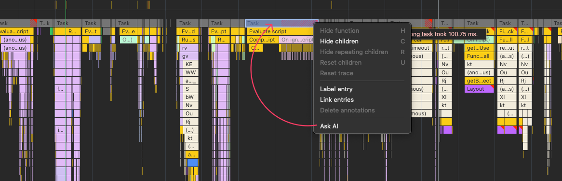Image resolution: width=562 pixels, height=181 pixels.
Task: Choose Ask AI from context menu
Action: (x=329, y=126)
